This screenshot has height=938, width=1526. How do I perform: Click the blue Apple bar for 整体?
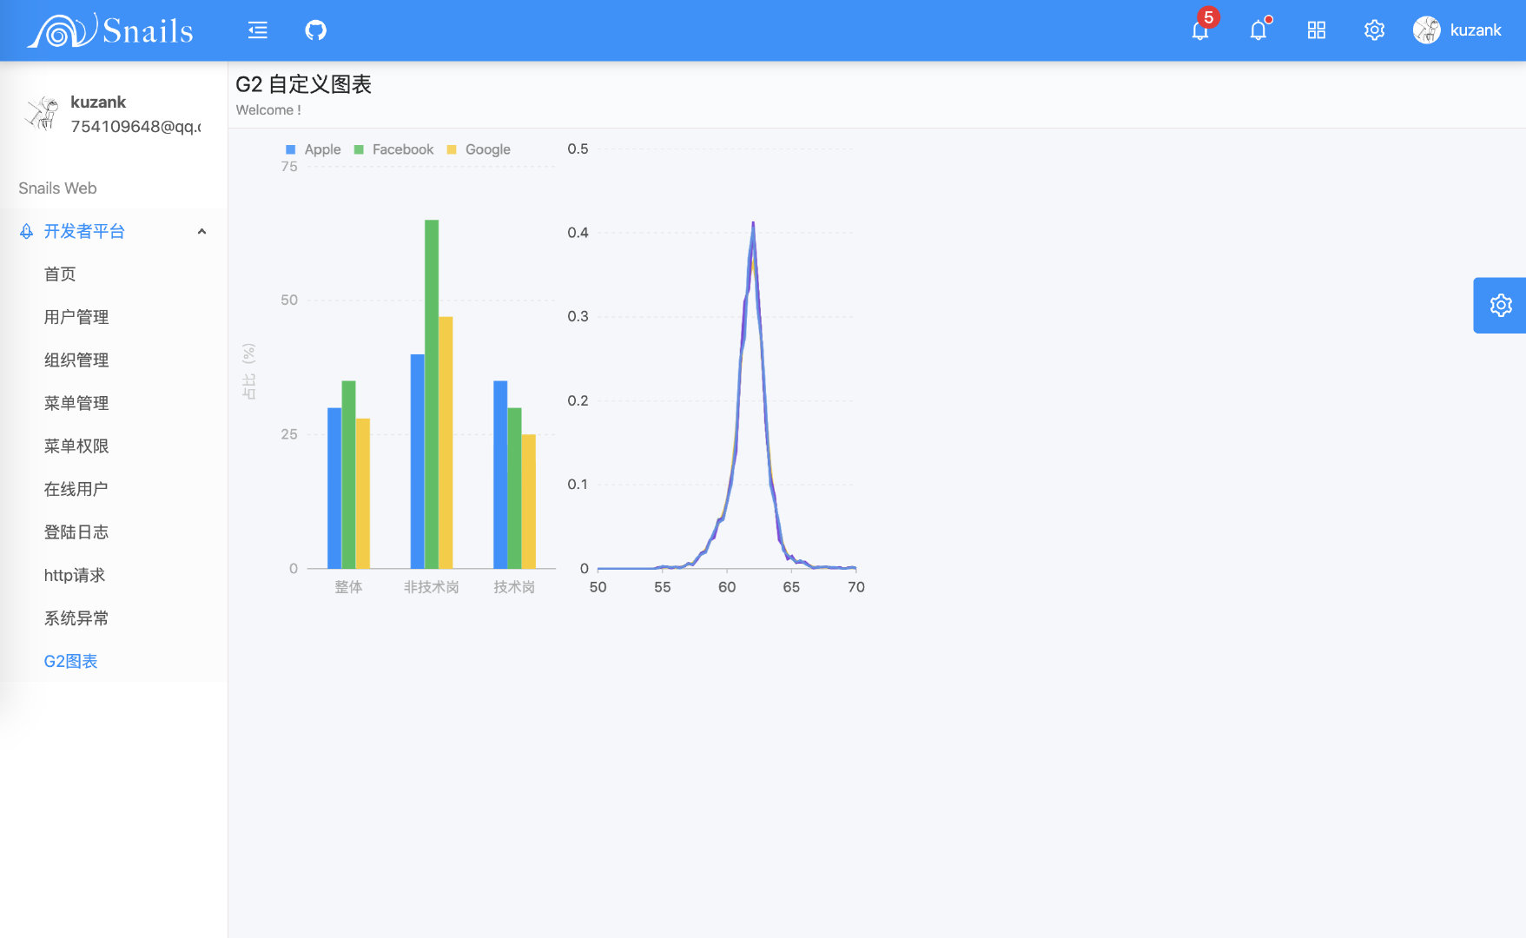pyautogui.click(x=334, y=488)
